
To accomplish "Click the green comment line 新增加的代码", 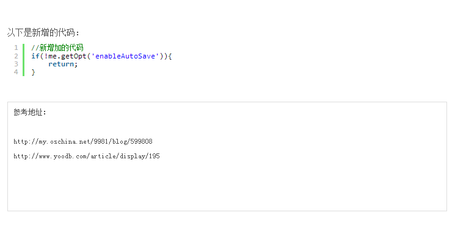I will pos(57,47).
